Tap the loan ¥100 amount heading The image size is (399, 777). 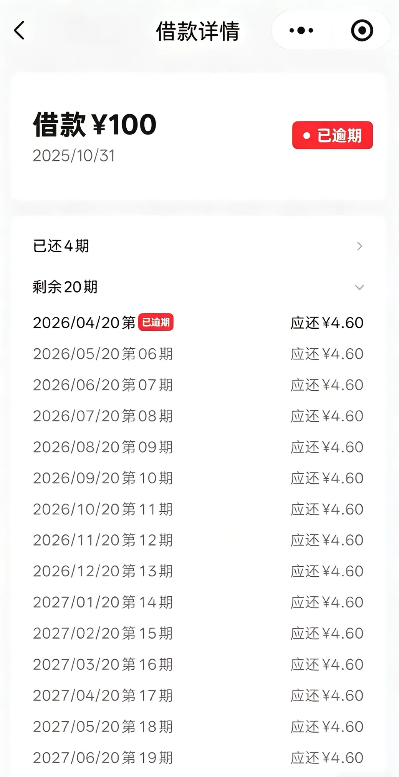tap(95, 125)
